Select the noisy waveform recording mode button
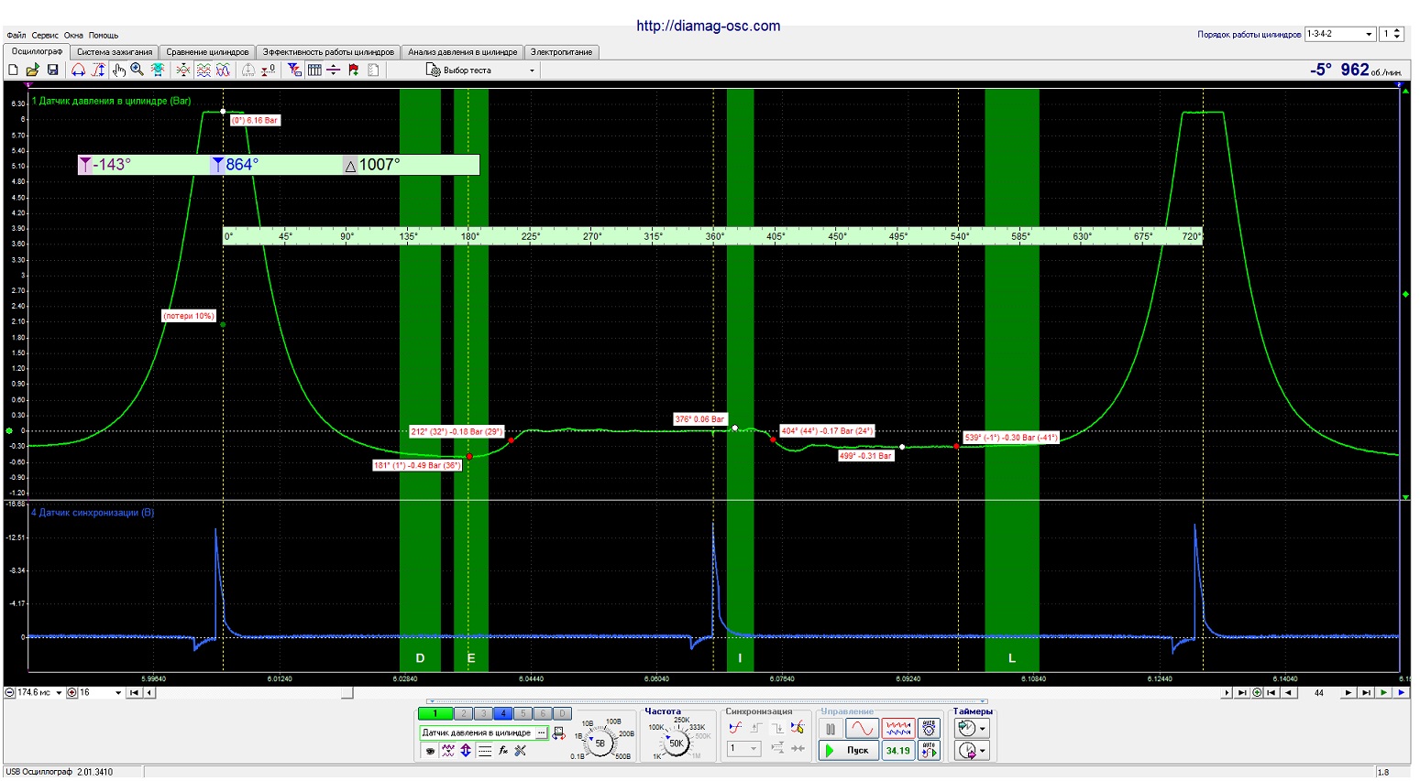The width and height of the screenshot is (1420, 781). [898, 730]
